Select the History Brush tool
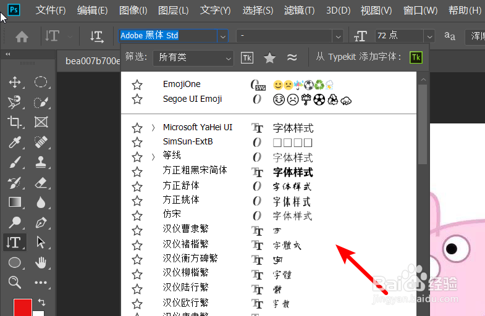This screenshot has height=316, width=485. point(14,183)
